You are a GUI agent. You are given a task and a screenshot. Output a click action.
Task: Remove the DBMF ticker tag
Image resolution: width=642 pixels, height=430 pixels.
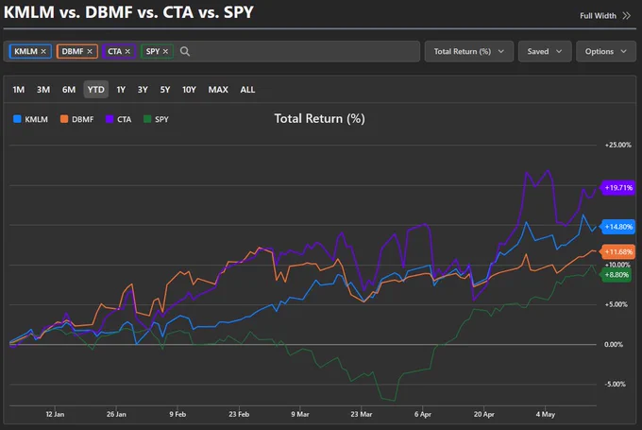click(90, 51)
